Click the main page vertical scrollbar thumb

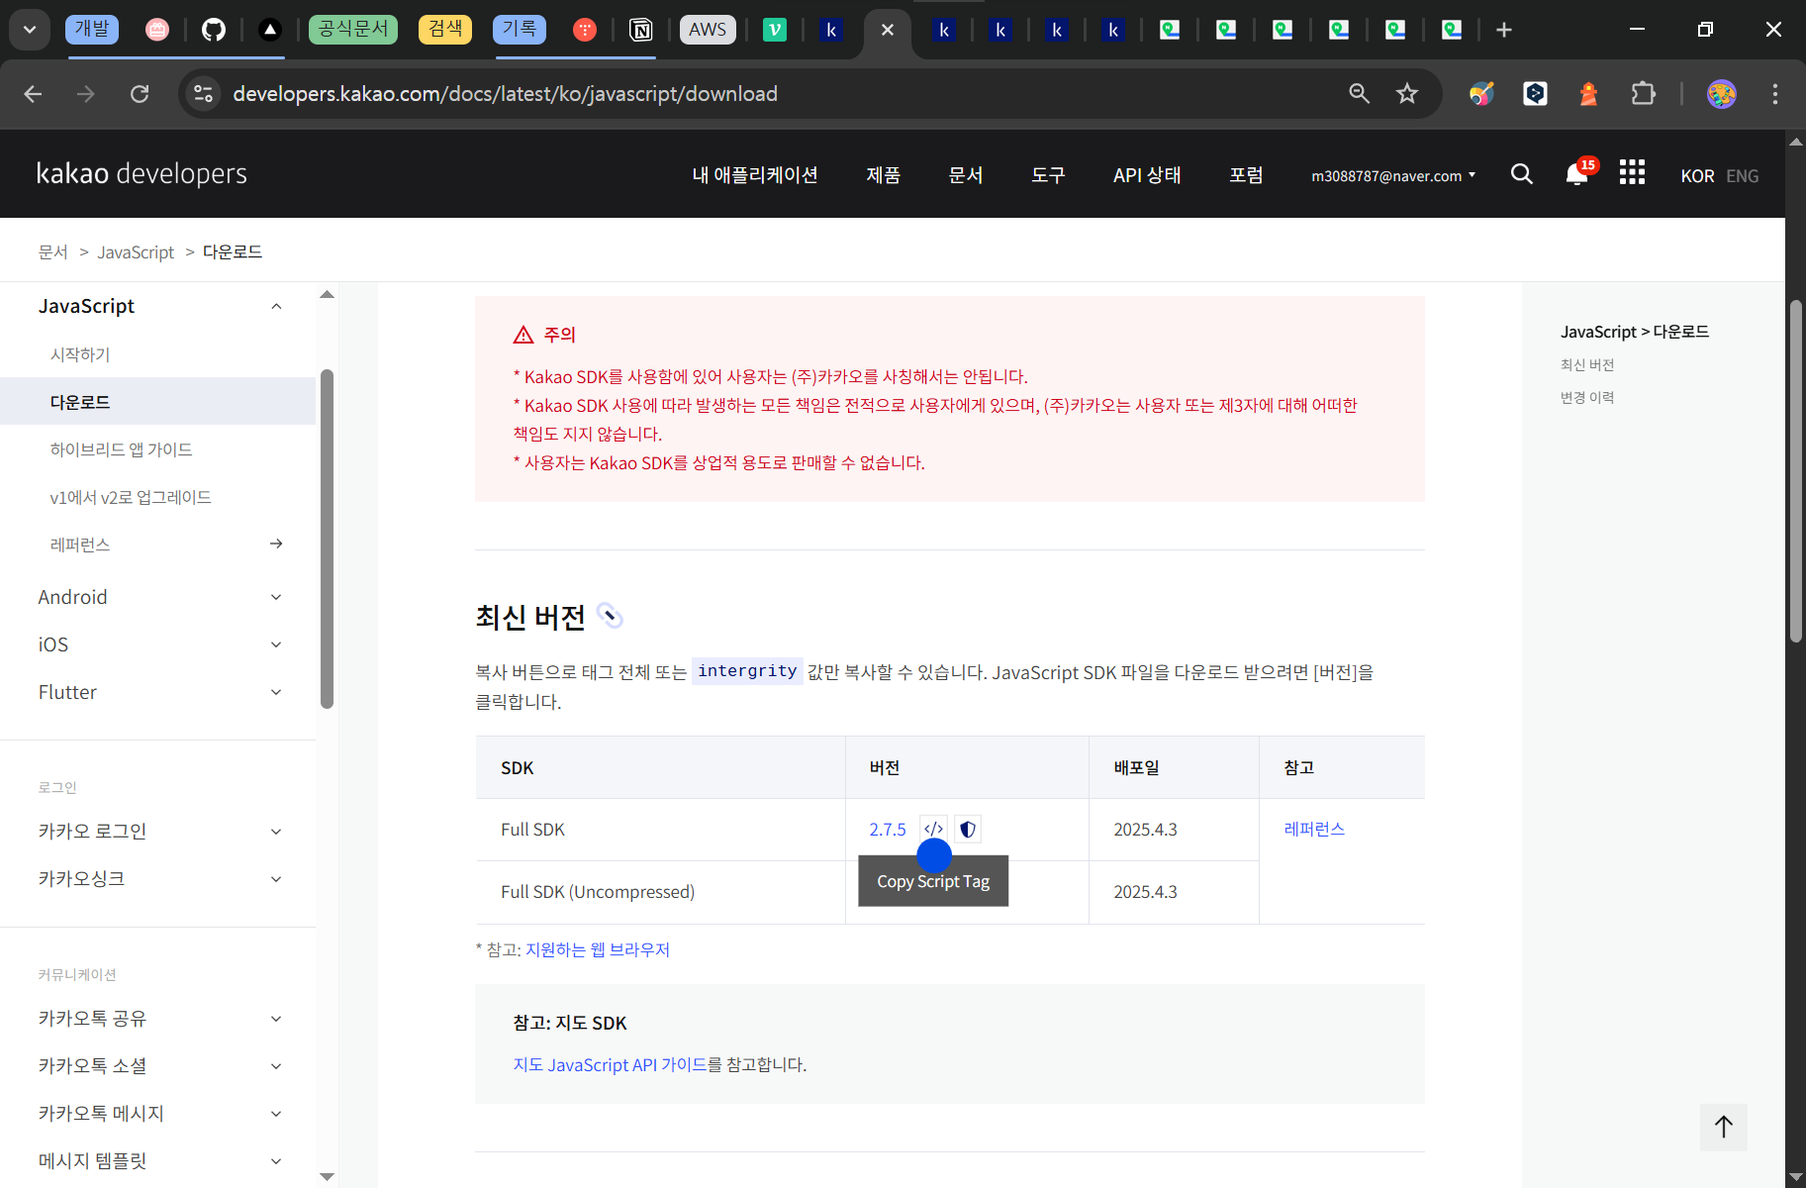pos(1796,471)
